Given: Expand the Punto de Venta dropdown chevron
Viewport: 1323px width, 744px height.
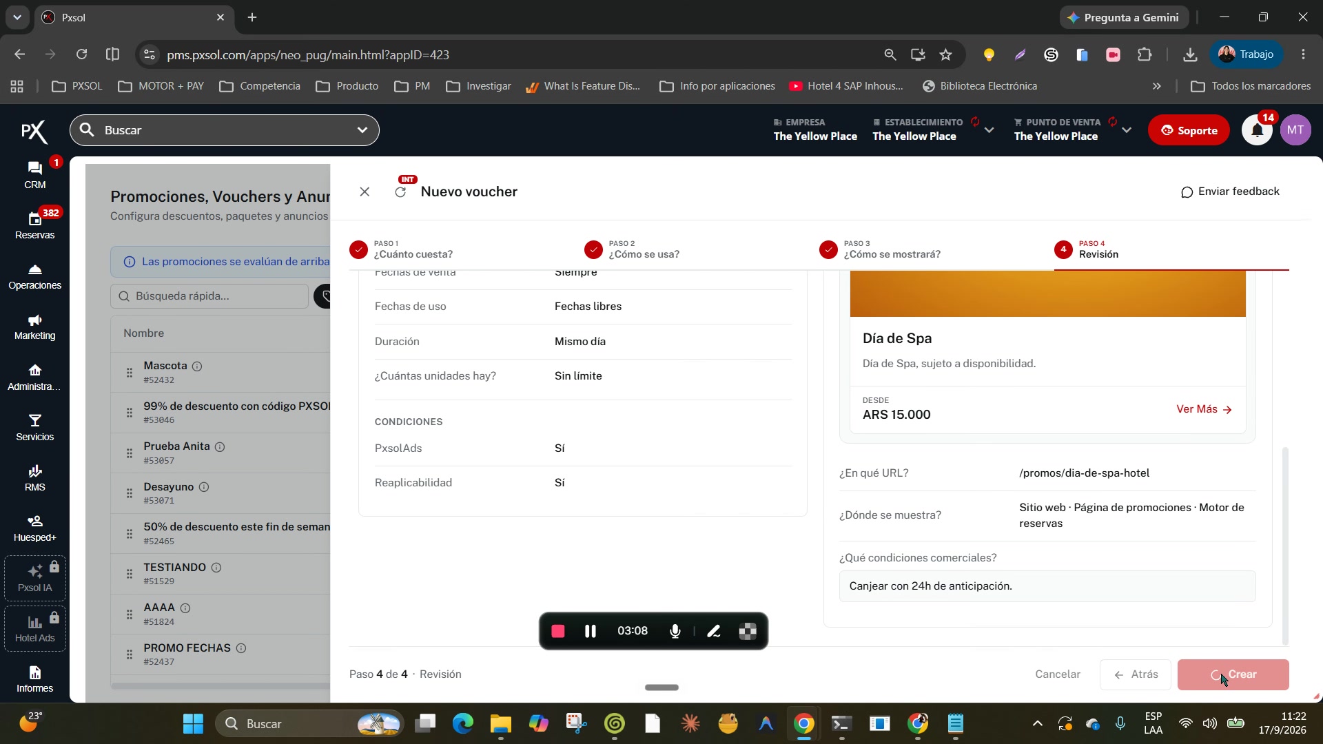Looking at the screenshot, I should point(1127,130).
